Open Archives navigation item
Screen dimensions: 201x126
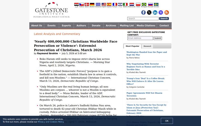[111, 25]
